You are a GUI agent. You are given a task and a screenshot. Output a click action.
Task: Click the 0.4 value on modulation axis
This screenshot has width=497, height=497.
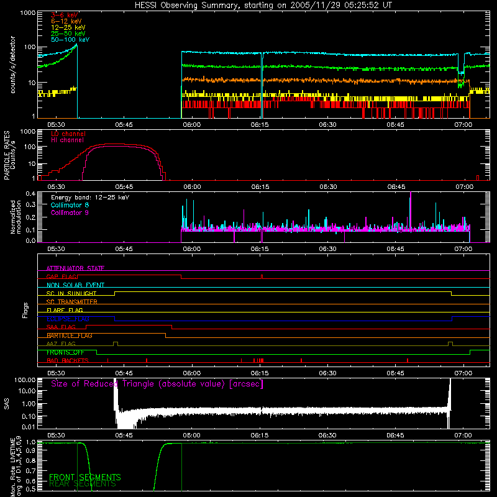(30, 194)
